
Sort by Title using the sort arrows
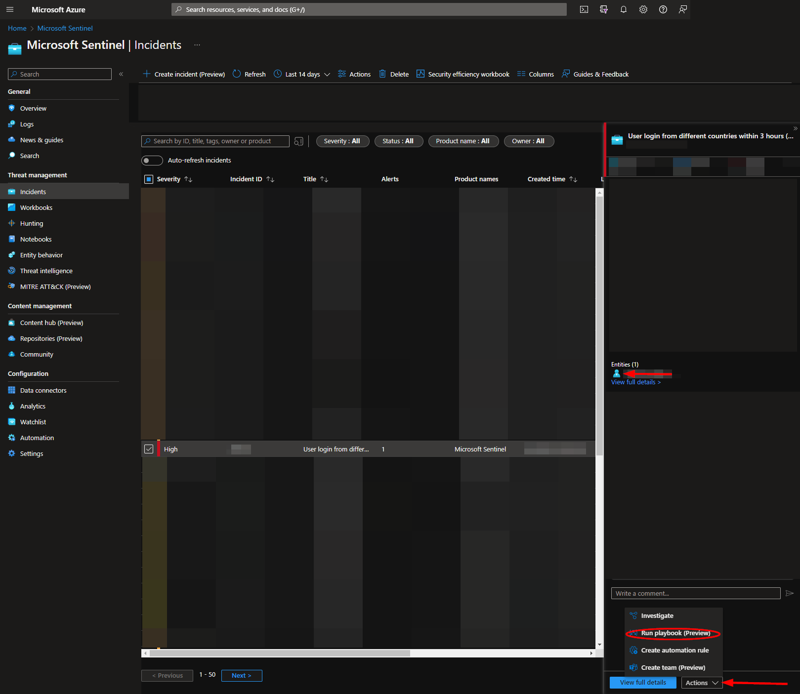324,179
